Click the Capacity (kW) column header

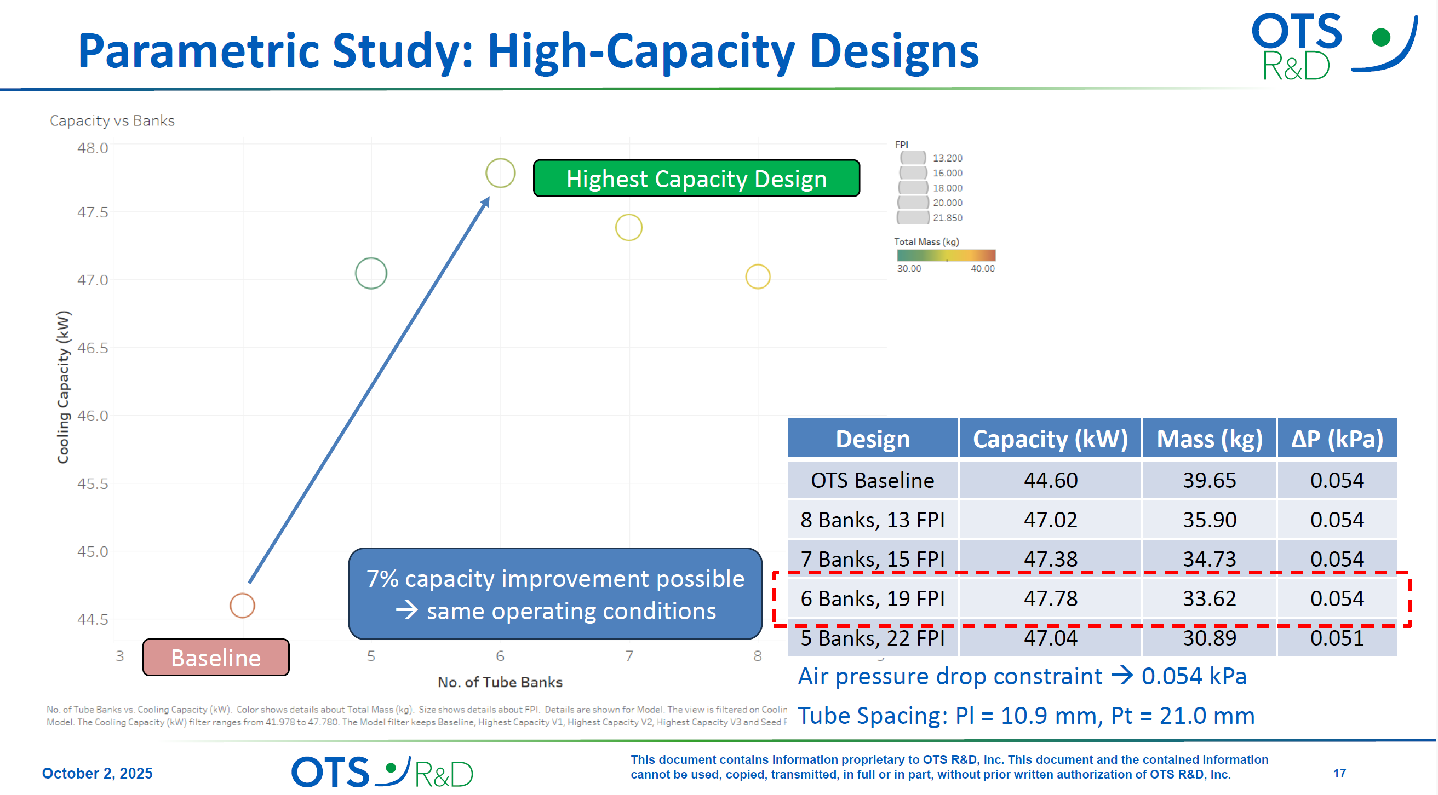coord(1050,439)
